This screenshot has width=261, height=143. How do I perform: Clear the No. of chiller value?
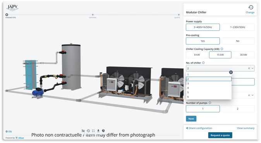click(249, 68)
